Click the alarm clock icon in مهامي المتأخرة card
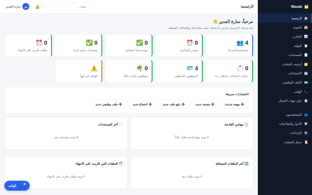 190,43
